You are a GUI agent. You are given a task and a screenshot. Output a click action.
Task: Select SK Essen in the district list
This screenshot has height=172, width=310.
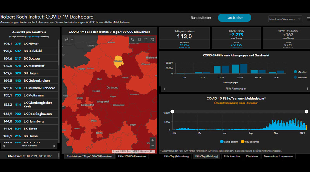29,129
